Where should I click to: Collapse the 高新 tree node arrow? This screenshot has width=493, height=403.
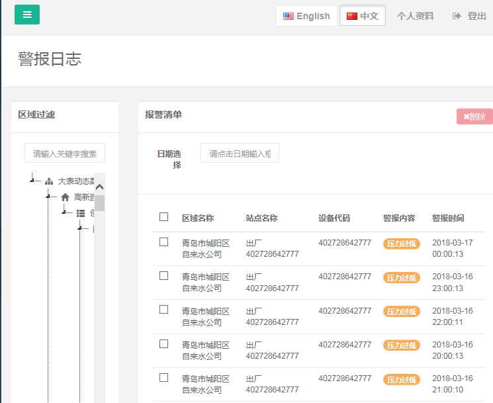[48, 196]
